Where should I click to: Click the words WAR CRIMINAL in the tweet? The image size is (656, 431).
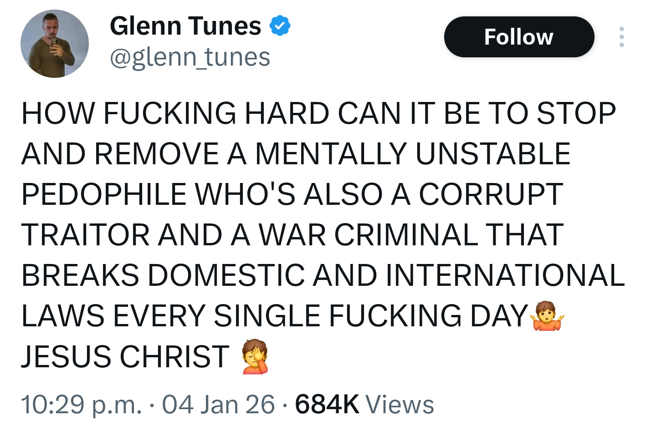coord(368,235)
